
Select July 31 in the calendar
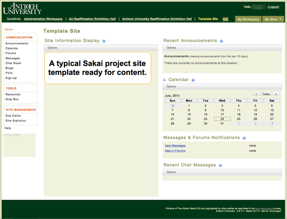[x=222, y=124]
